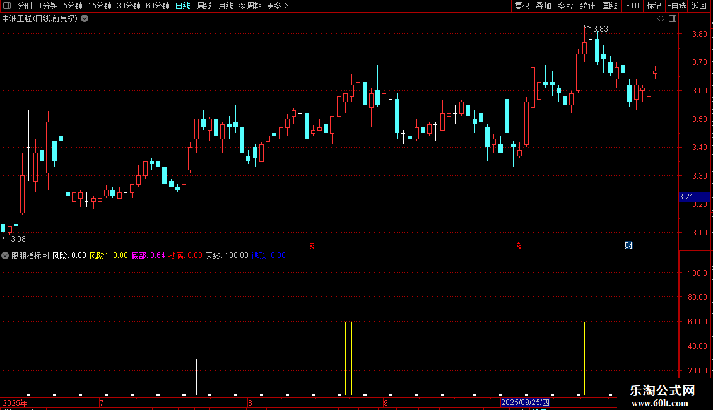Viewport: 713px width, 410px height.
Task: Activate 画线 drawing tools
Action: [610, 6]
